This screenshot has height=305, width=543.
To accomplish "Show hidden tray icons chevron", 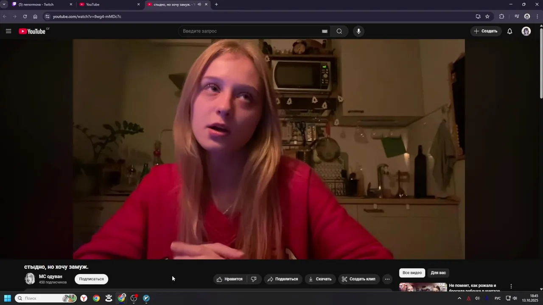I will (459, 298).
